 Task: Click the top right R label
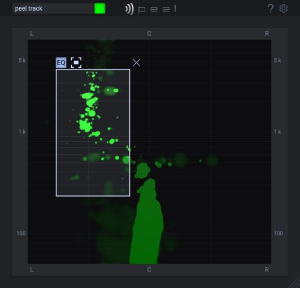coord(267,34)
